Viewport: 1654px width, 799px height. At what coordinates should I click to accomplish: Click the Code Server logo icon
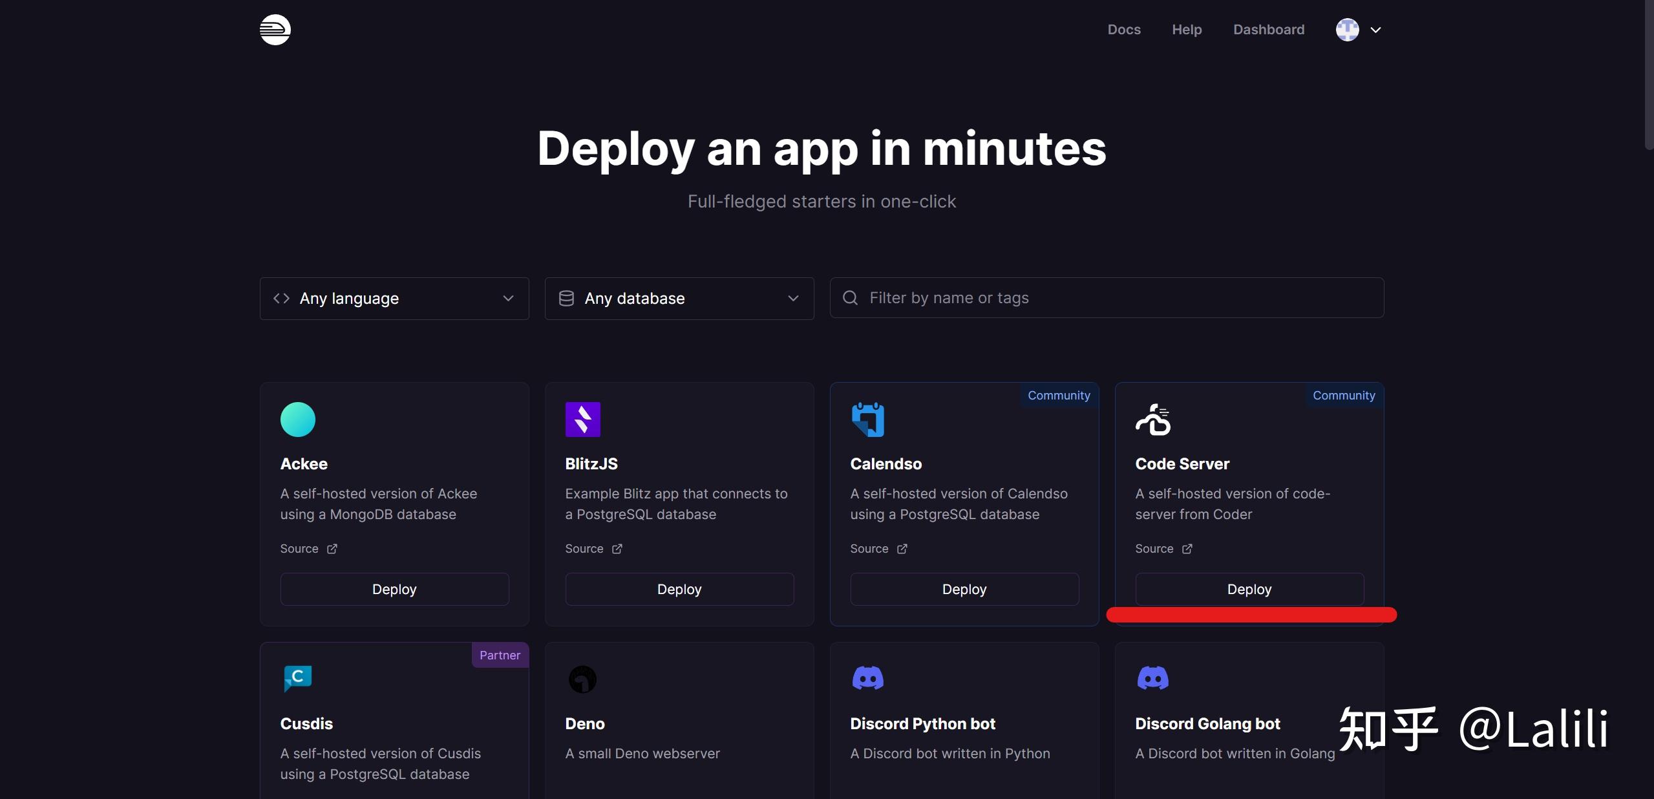(1153, 420)
